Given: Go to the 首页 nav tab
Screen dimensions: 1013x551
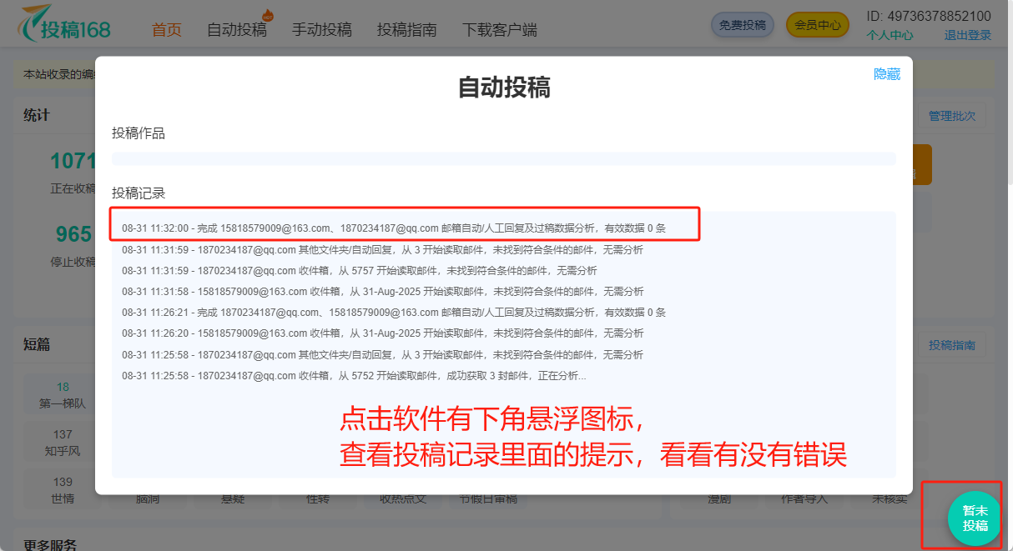Looking at the screenshot, I should point(166,30).
